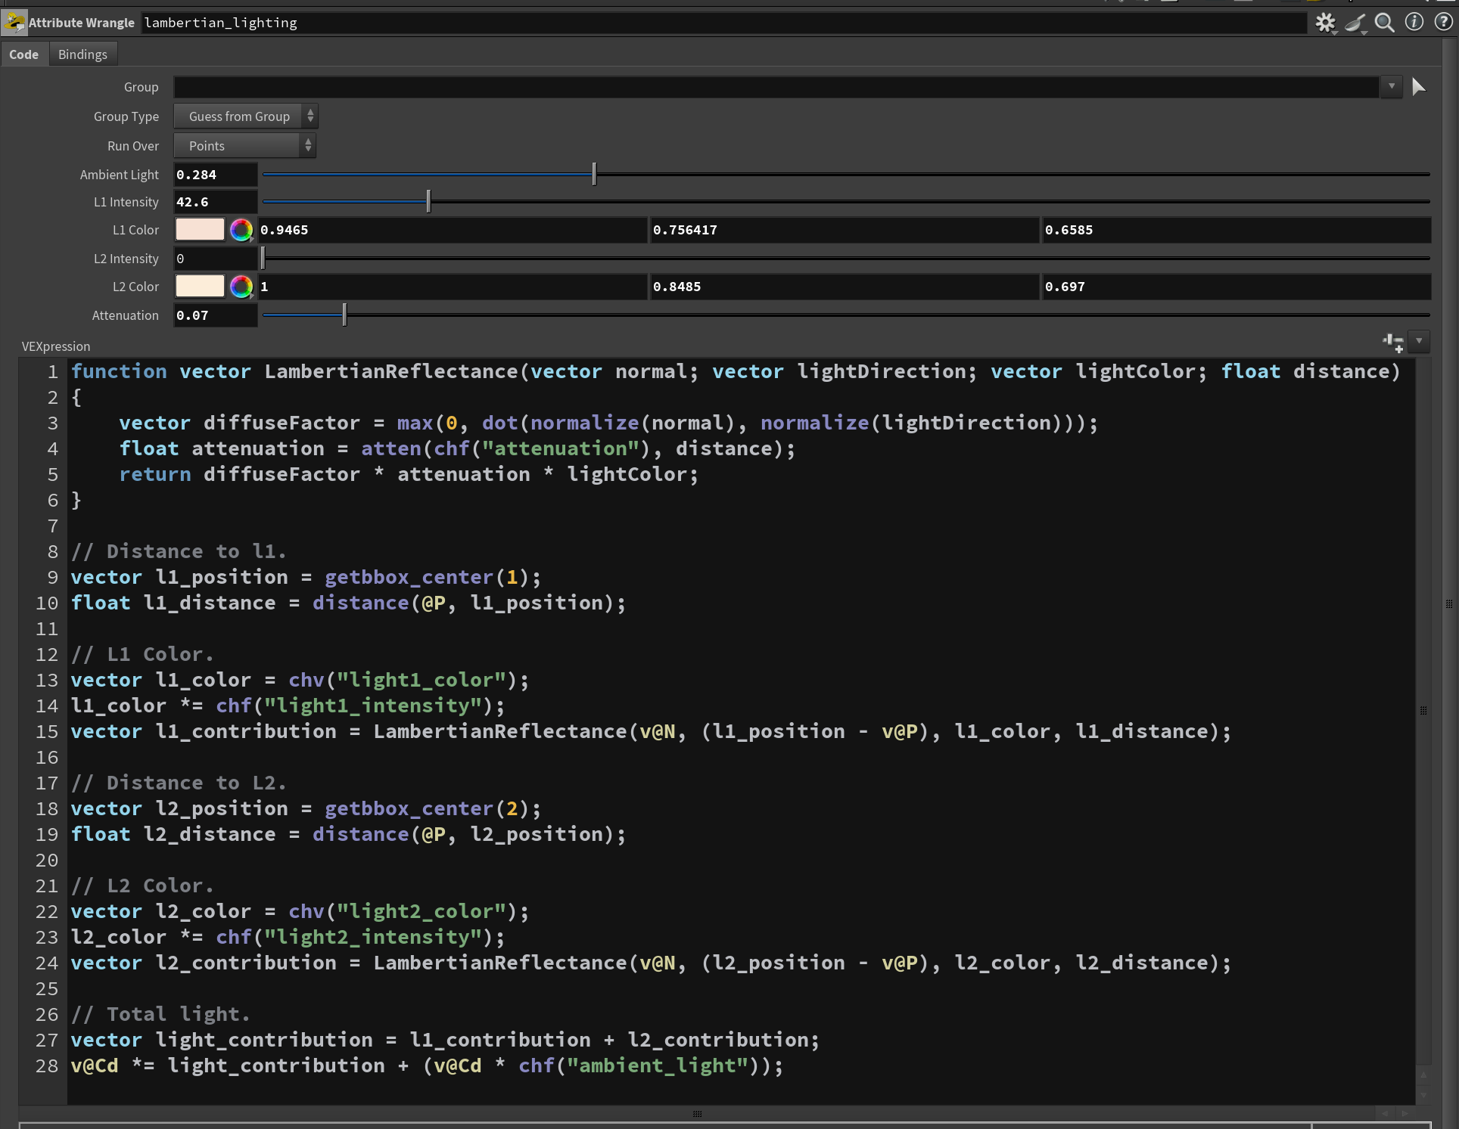Click the L1 Color swatch
The image size is (1459, 1129).
coord(200,229)
